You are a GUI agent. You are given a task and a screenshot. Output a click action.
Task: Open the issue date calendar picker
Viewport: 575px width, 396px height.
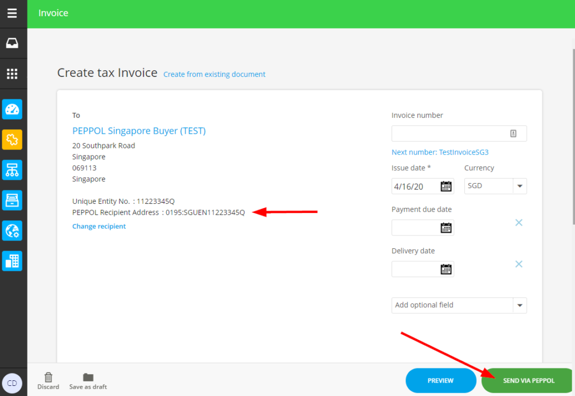[x=446, y=186]
